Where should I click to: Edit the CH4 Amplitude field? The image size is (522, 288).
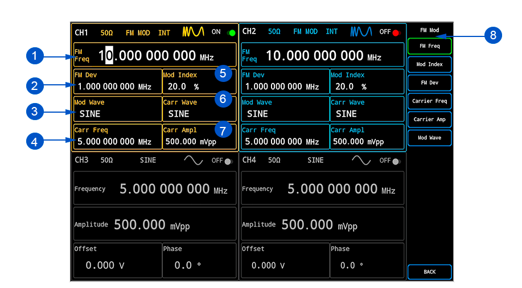coord(323,224)
